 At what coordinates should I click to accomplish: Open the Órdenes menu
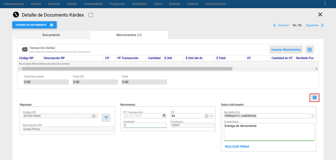[175, 4]
